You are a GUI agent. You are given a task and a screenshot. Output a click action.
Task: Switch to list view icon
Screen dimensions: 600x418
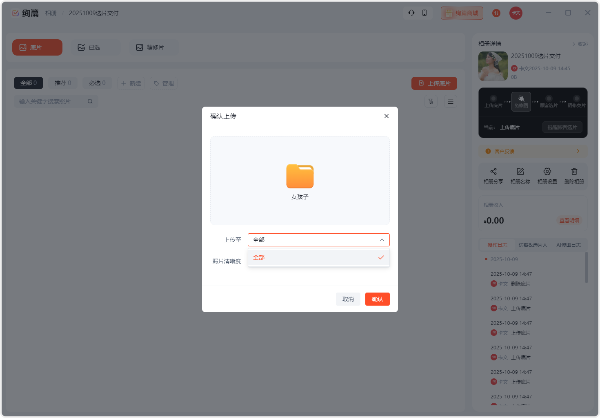click(x=450, y=101)
